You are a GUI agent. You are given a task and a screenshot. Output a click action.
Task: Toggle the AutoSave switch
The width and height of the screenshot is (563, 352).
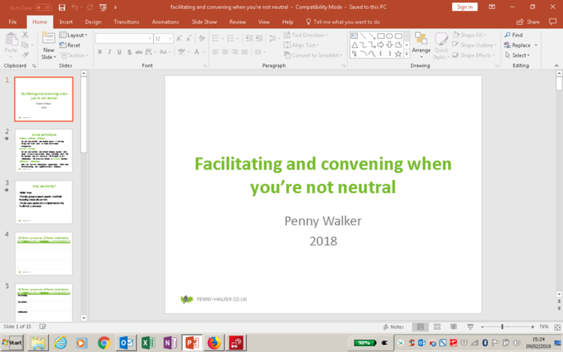(x=44, y=8)
